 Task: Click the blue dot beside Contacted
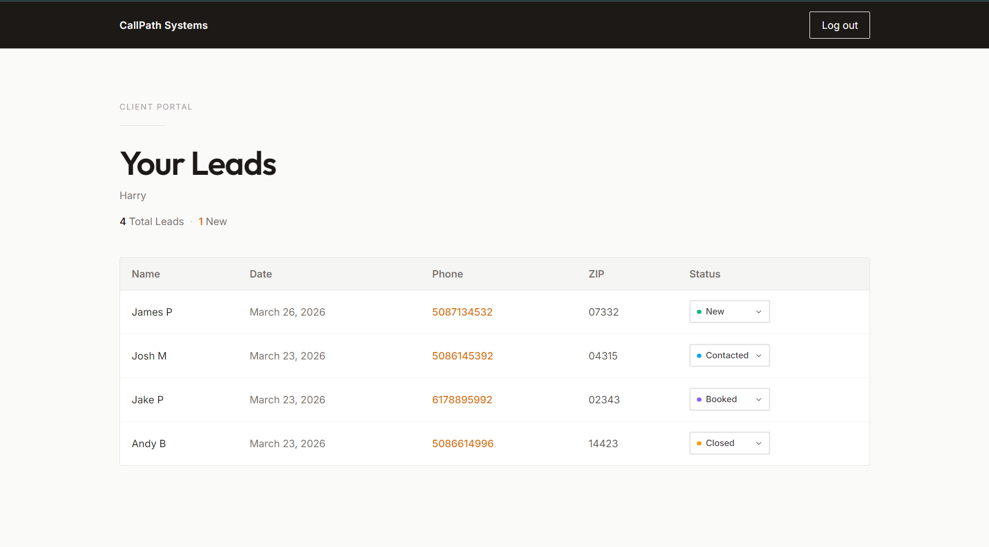pyautogui.click(x=699, y=355)
